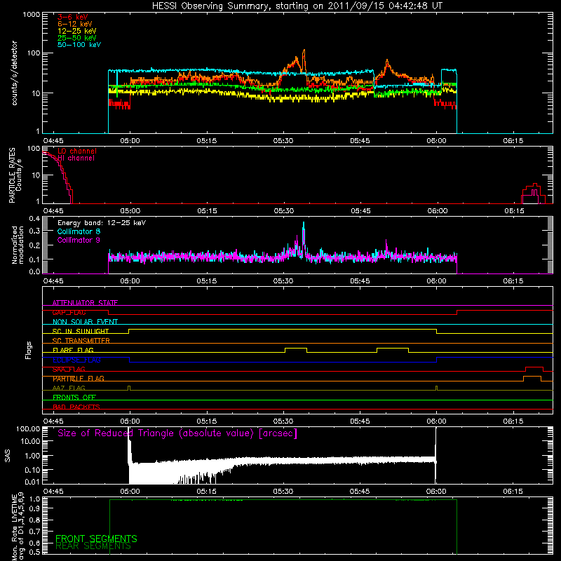
Task: Click the FLARE_FLAG label
Action: tap(73, 350)
